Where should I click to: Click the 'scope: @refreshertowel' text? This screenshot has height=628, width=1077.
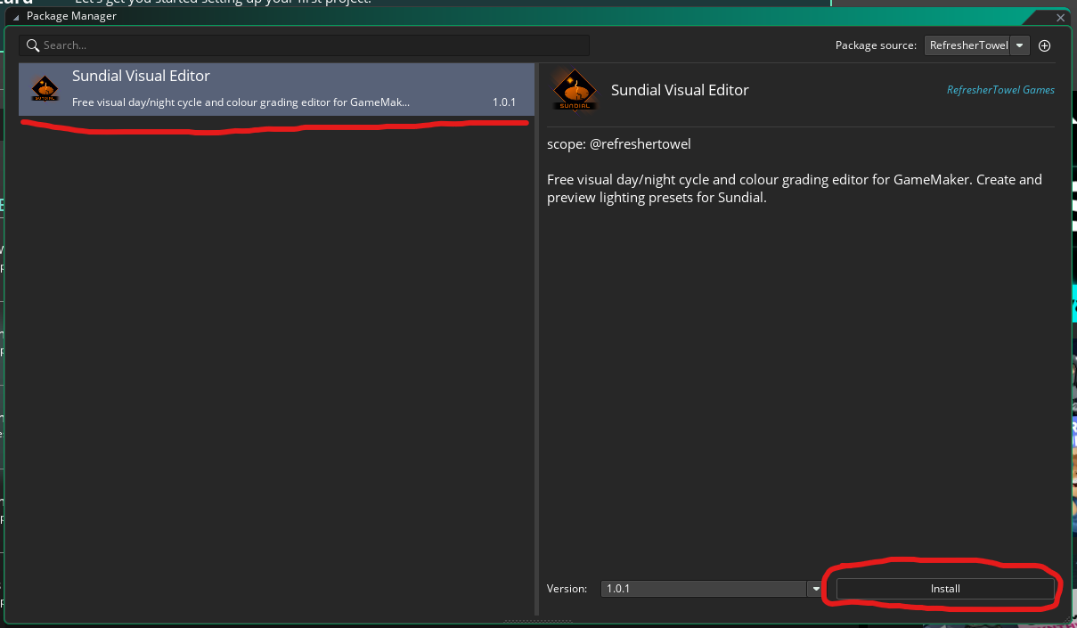619,143
